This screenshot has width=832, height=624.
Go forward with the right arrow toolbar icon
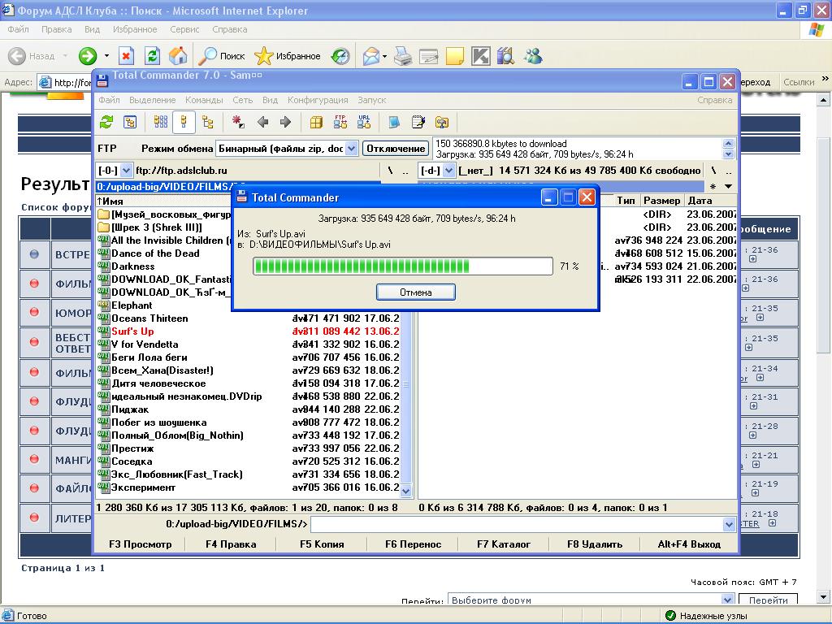[285, 123]
